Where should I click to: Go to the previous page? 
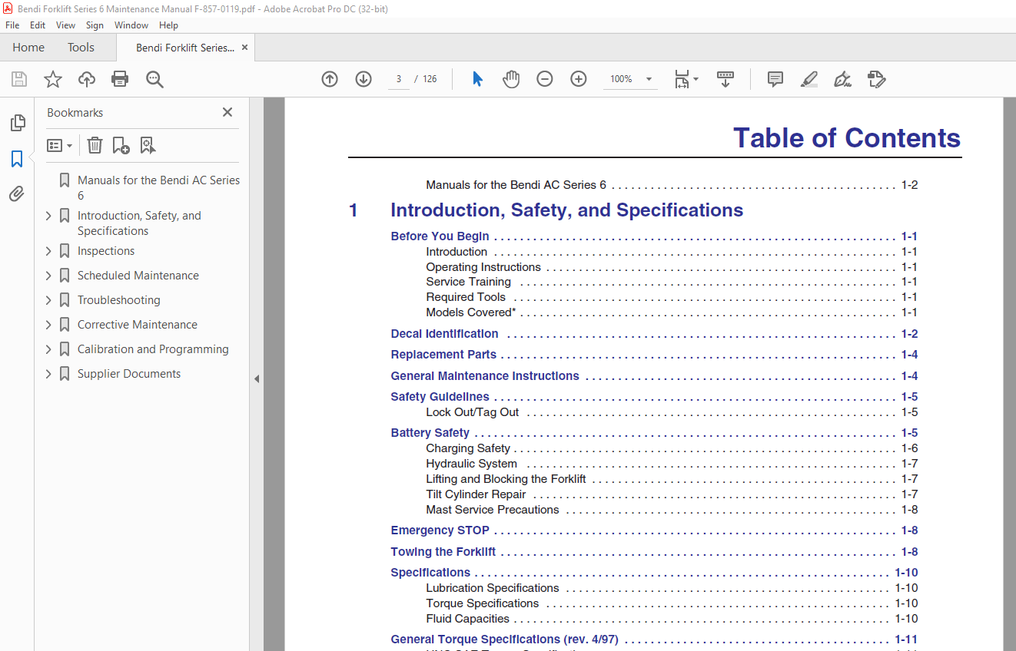point(330,79)
